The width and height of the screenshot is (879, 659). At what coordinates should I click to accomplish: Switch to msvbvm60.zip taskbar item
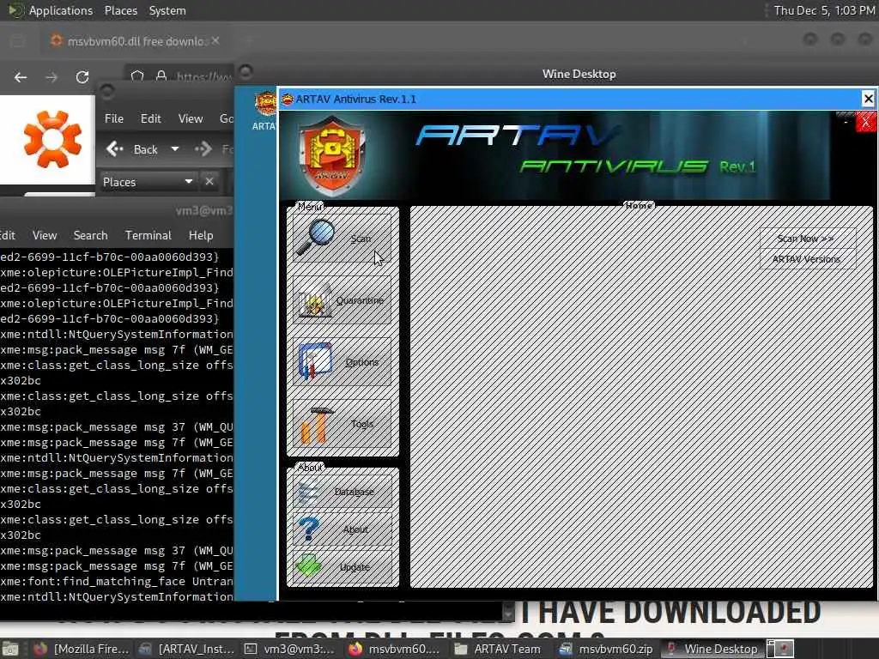pos(605,649)
